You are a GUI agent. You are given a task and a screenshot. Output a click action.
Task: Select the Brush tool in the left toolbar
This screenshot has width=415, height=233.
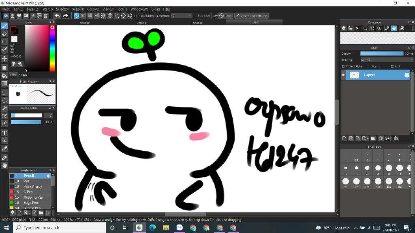(x=4, y=26)
